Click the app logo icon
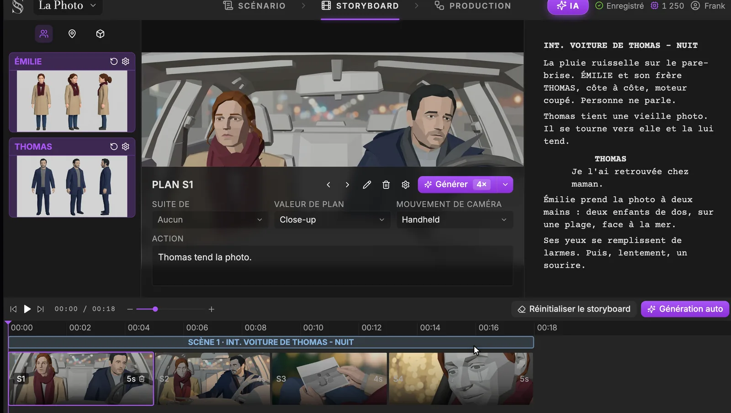Screen dimensions: 731x413 (17, 6)
